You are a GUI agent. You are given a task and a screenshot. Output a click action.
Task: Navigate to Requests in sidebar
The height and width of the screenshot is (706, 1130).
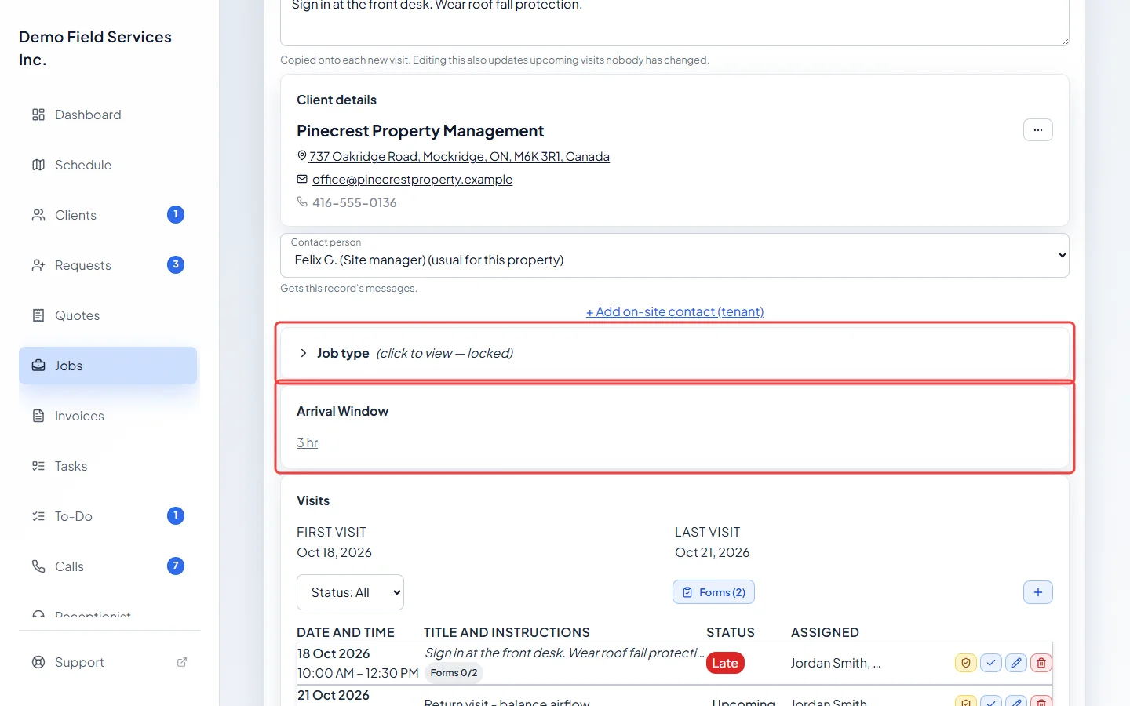pyautogui.click(x=108, y=265)
